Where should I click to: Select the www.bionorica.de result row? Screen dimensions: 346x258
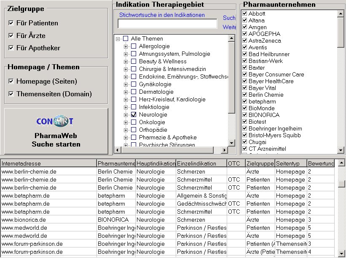coord(167,220)
